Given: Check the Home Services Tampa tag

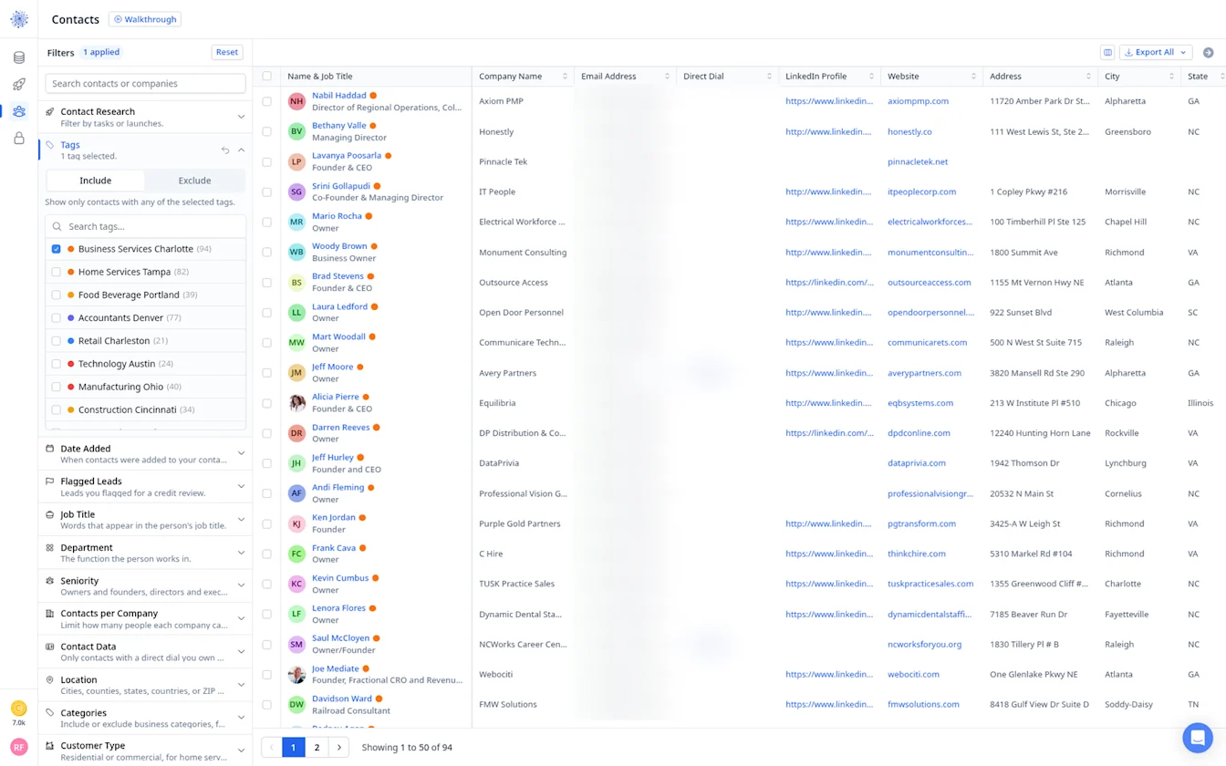Looking at the screenshot, I should point(57,272).
